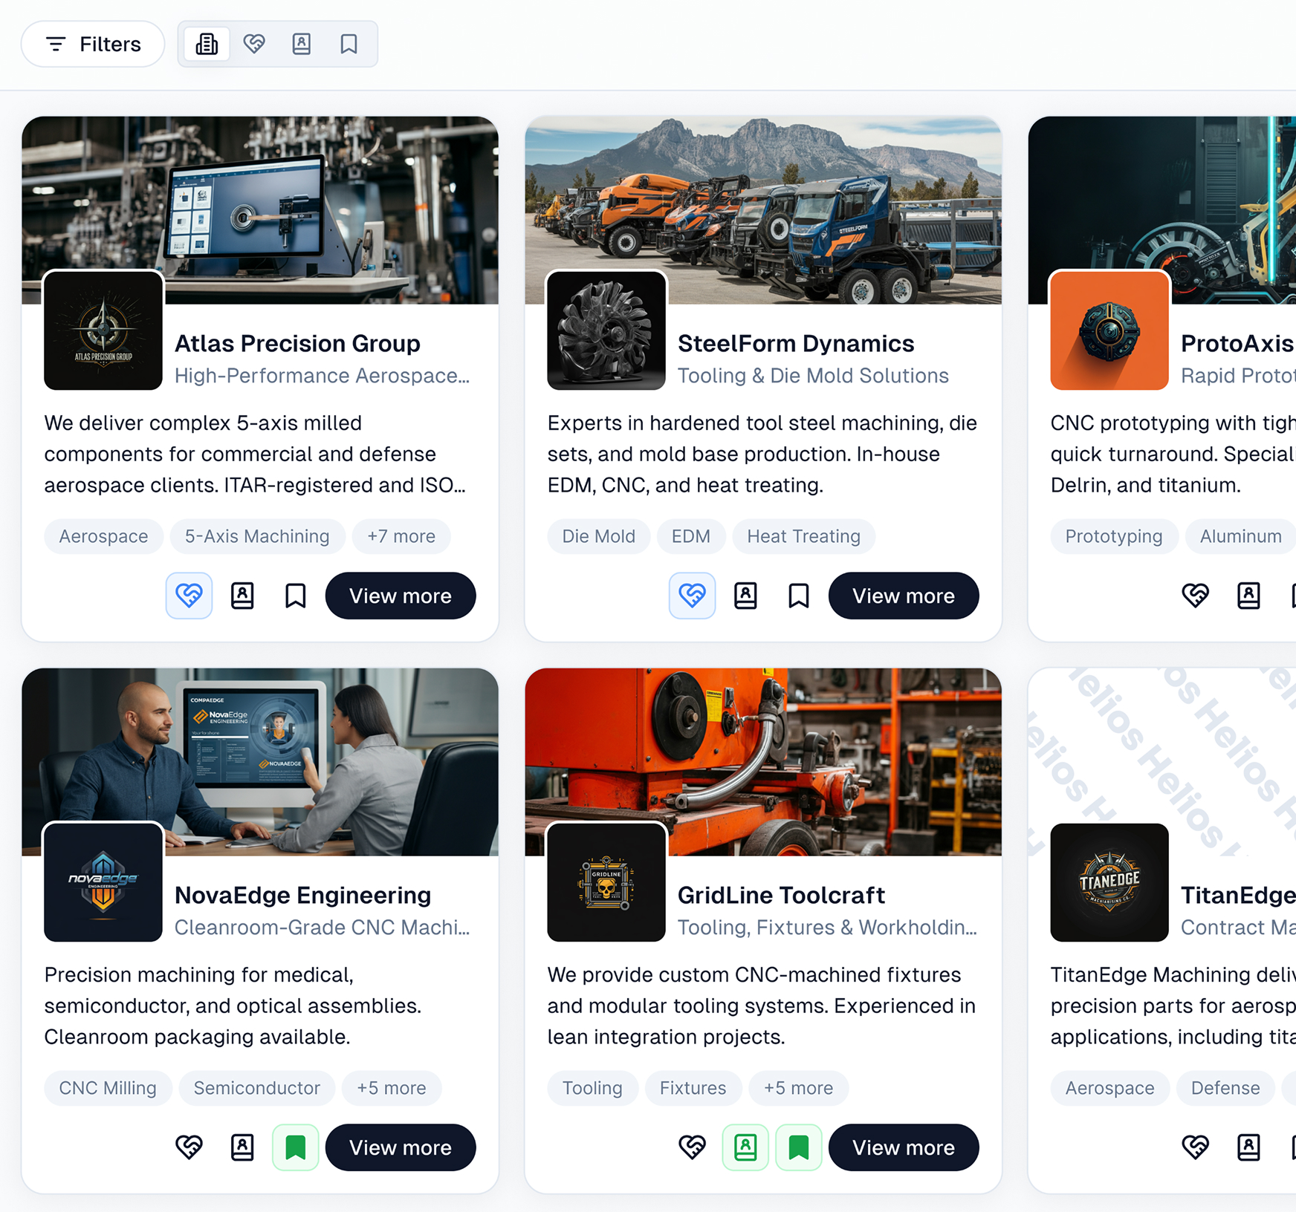
Task: Click handshake icon on GridLine Toolcraft card
Action: [692, 1147]
